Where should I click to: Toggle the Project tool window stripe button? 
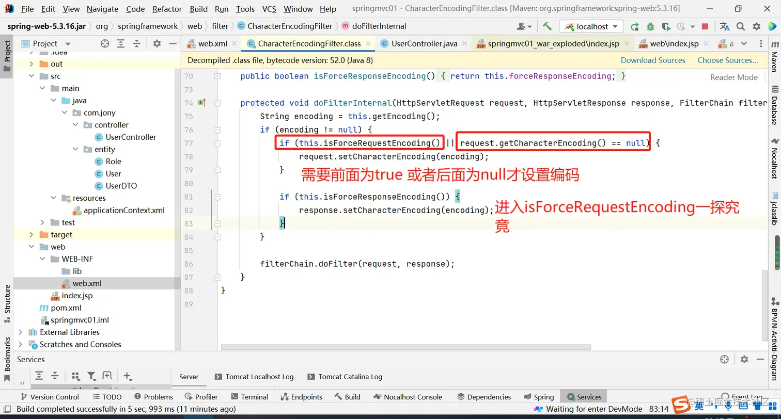pyautogui.click(x=7, y=57)
